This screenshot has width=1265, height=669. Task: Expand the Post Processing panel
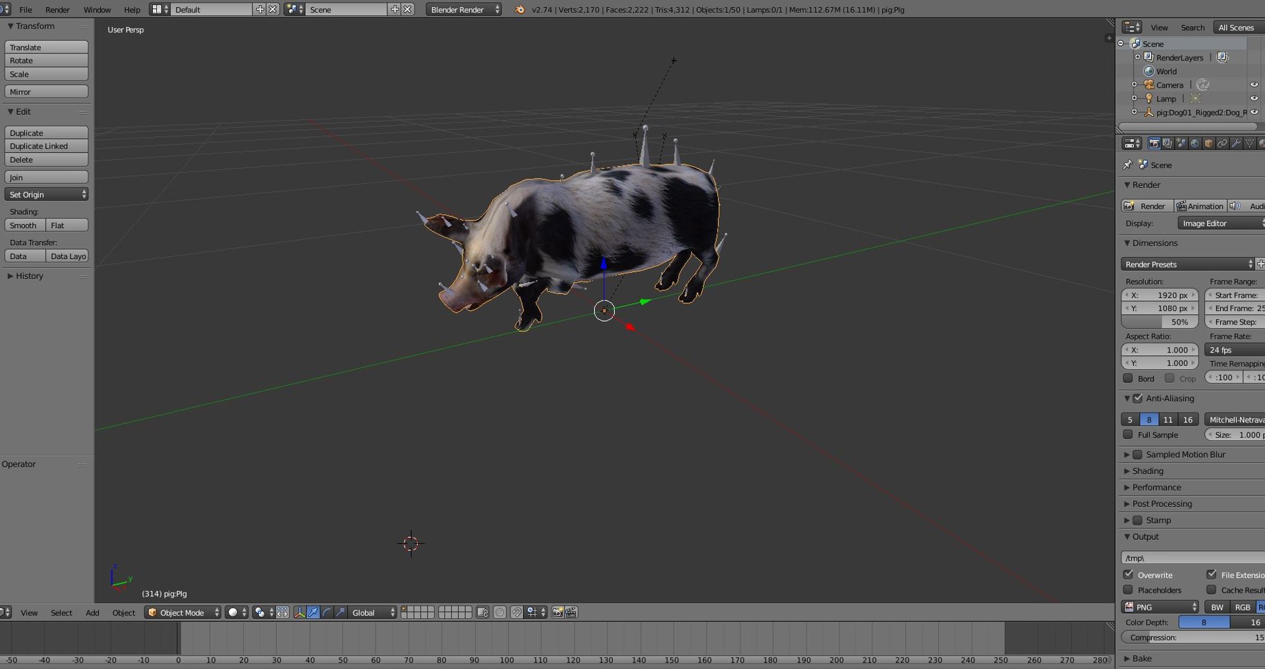click(1162, 504)
